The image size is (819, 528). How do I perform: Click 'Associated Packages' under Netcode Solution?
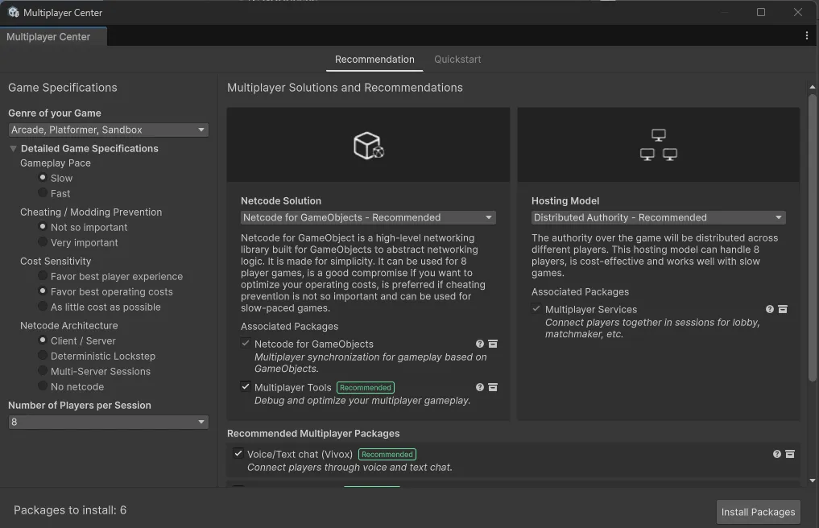click(x=289, y=327)
